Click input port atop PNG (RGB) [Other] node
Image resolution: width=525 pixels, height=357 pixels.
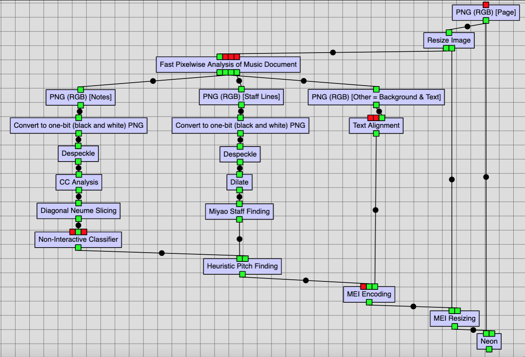pyautogui.click(x=376, y=89)
